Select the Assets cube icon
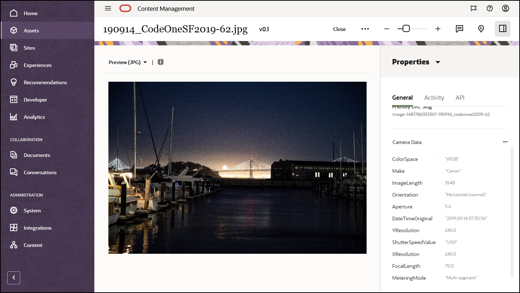Screen dimensions: 520x293 point(14,31)
